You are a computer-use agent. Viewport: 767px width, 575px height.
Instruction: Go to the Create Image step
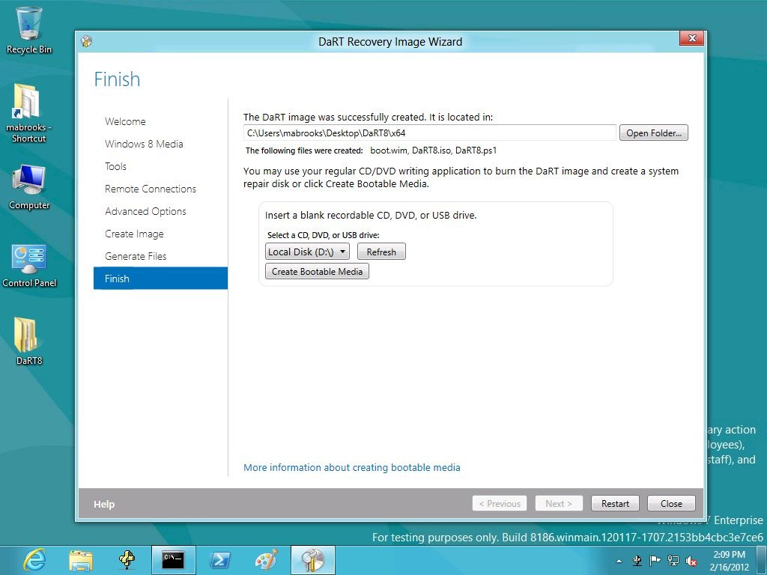134,234
